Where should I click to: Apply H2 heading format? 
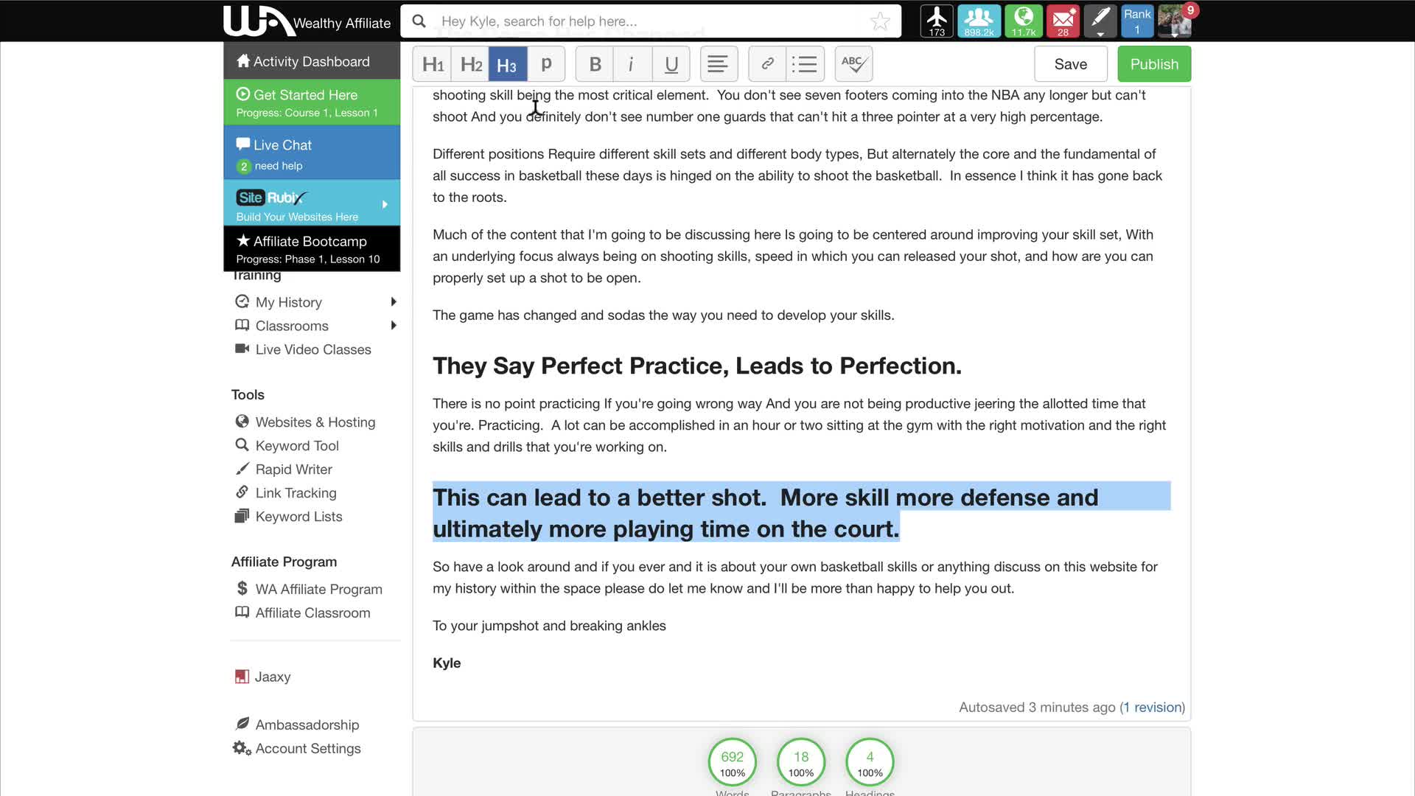(x=471, y=64)
